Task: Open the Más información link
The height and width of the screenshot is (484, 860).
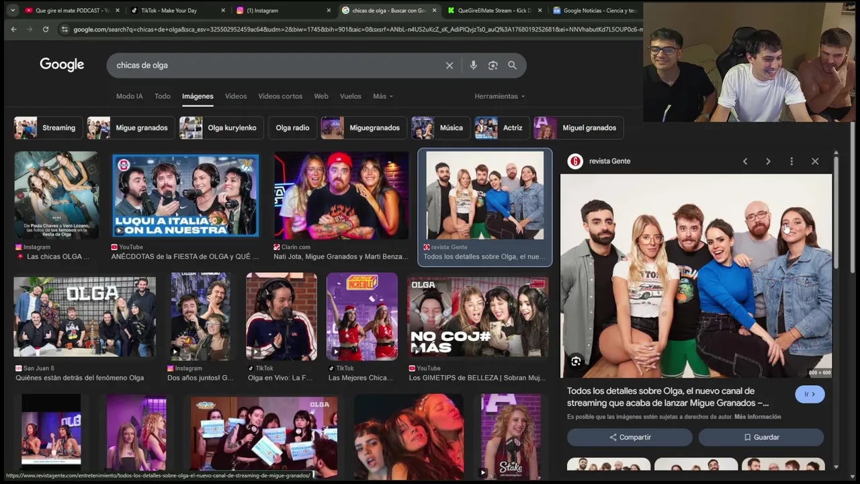Action: pyautogui.click(x=757, y=417)
